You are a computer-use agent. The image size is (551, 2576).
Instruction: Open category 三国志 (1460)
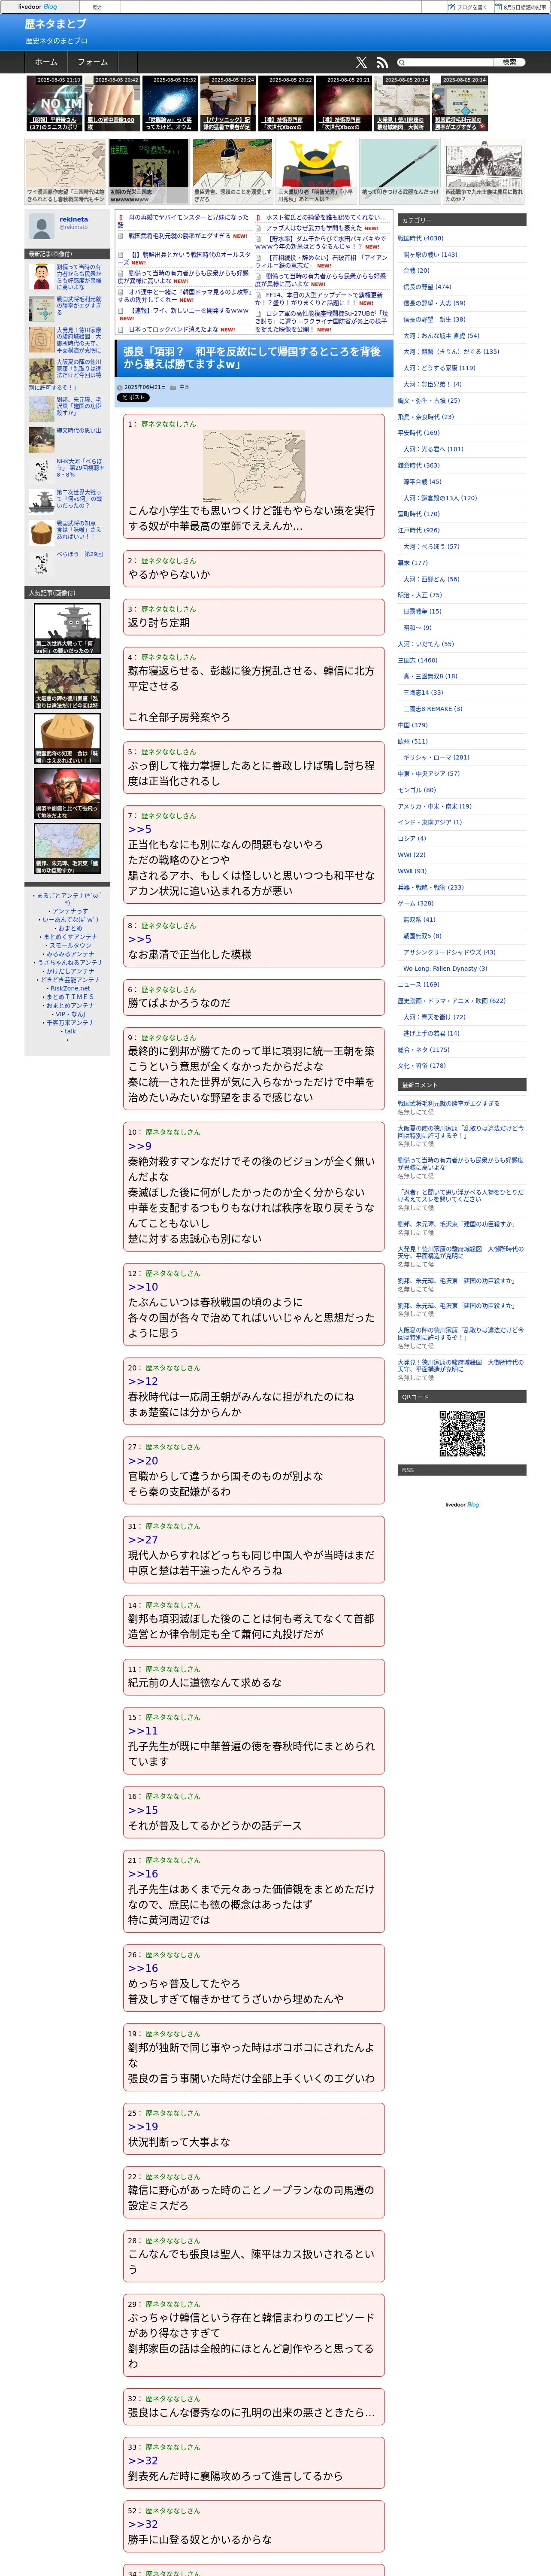tap(417, 660)
